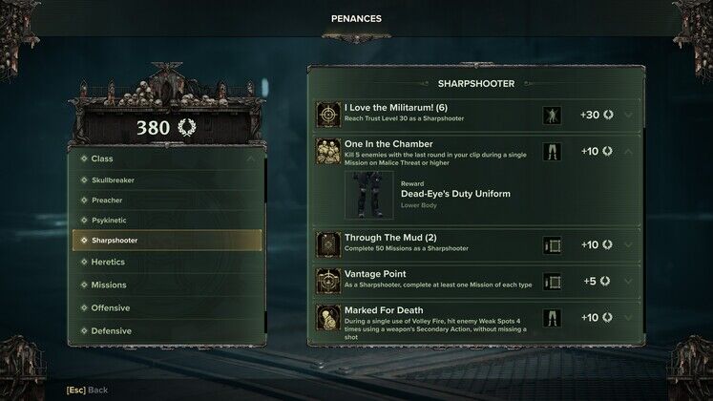The width and height of the screenshot is (713, 401).
Task: Click the frame reward icon for Vantage Point
Action: click(552, 282)
